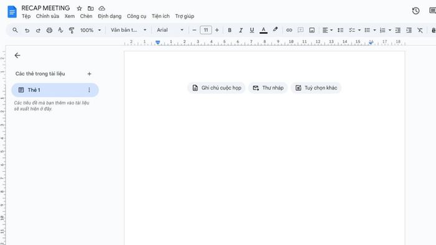Open the text alignment dropdown

pyautogui.click(x=327, y=30)
